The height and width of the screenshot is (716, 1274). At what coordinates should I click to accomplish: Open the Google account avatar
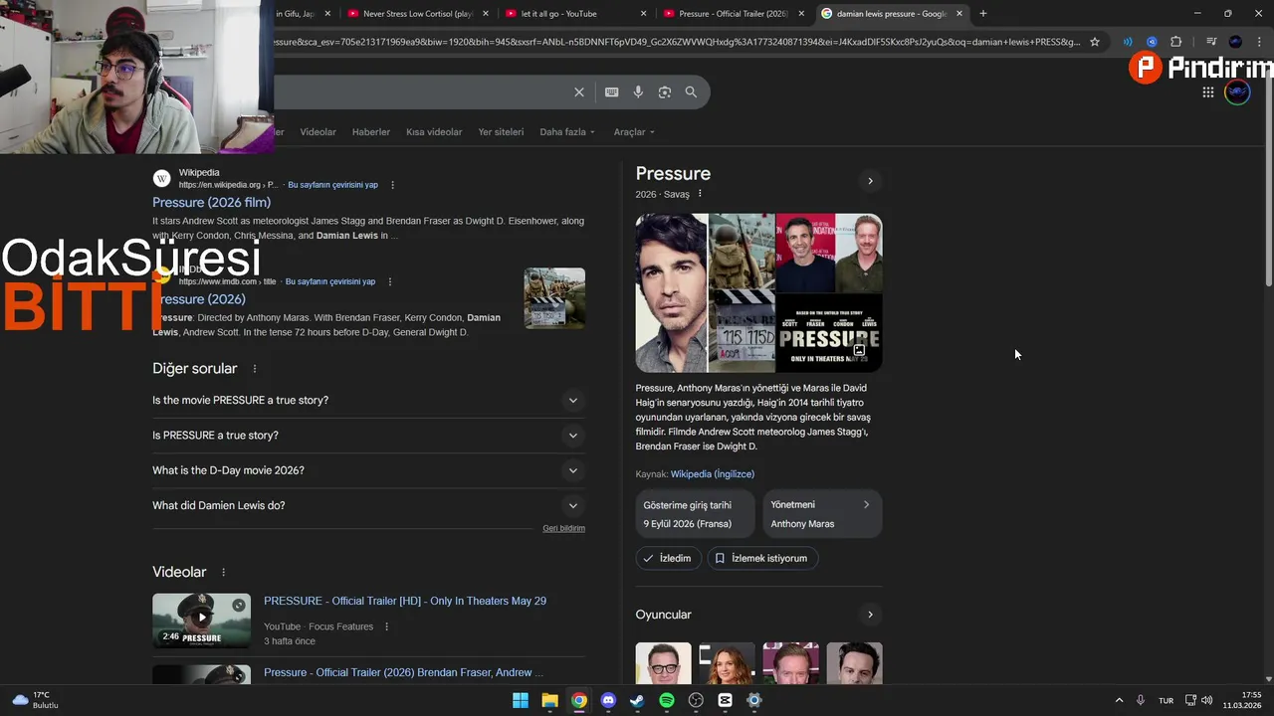1237,92
